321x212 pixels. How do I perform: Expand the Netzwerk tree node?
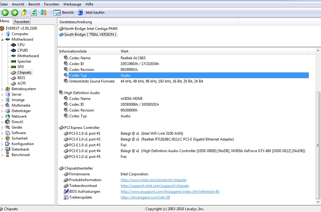(x=2, y=117)
